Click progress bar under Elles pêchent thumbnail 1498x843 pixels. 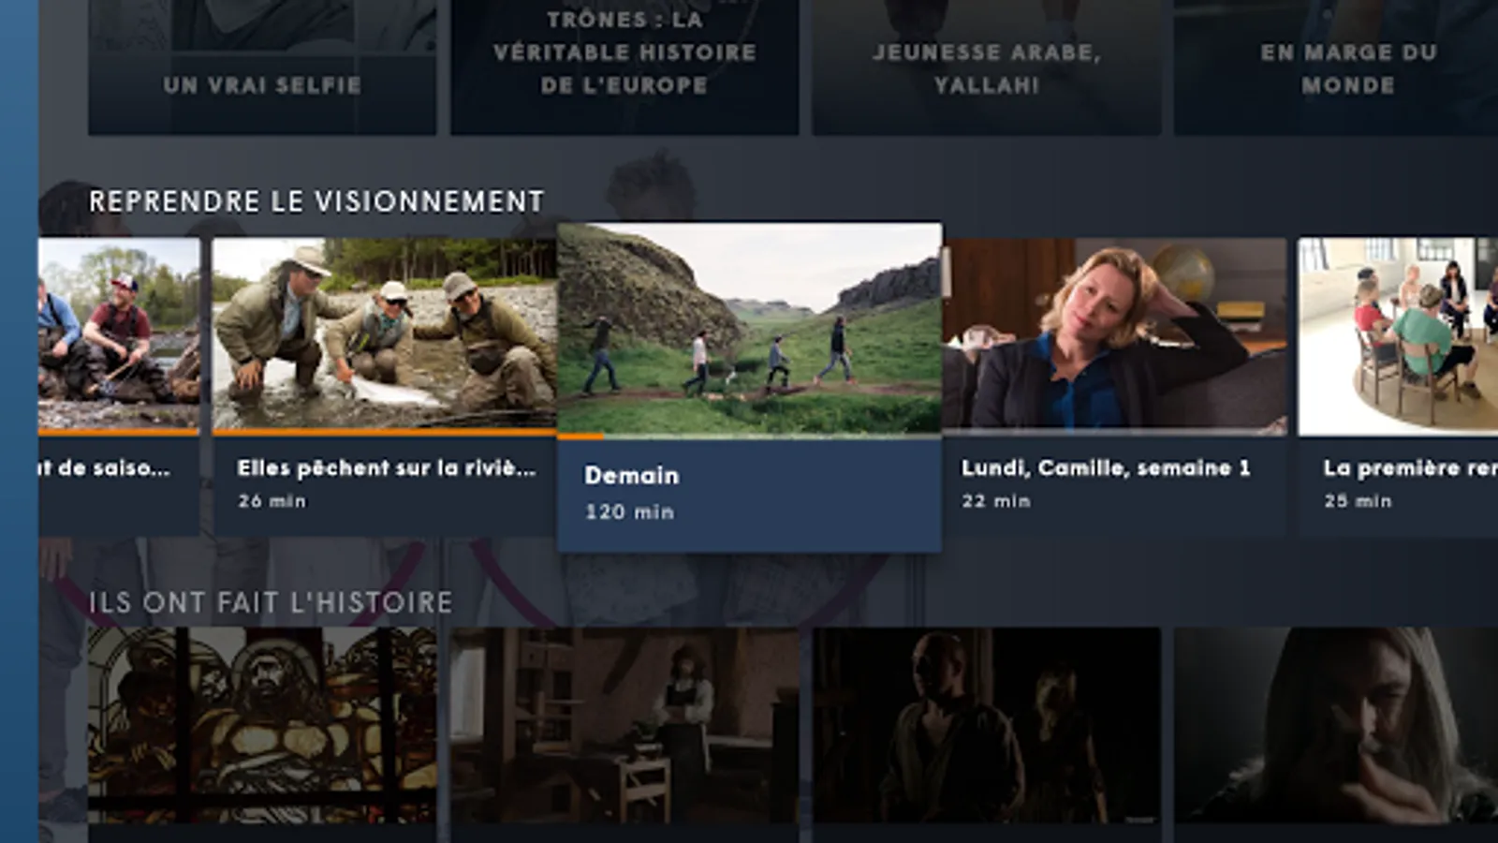385,433
